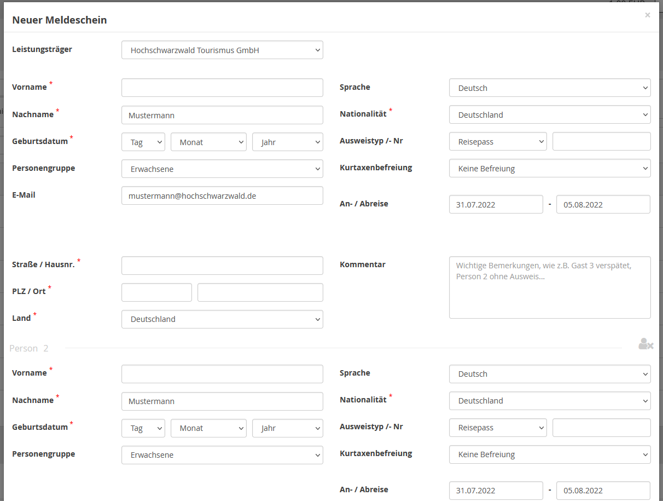This screenshot has height=501, width=663.
Task: Close the Neuer Meldeschein dialog
Action: coord(648,15)
